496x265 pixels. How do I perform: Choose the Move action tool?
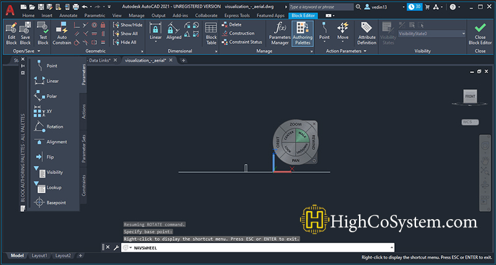point(343,33)
